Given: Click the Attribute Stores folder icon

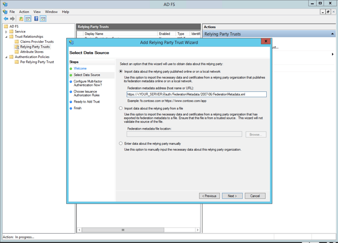Looking at the screenshot, I should pyautogui.click(x=17, y=52).
